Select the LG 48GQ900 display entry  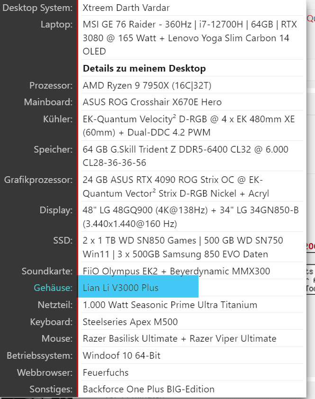pyautogui.click(x=190, y=217)
